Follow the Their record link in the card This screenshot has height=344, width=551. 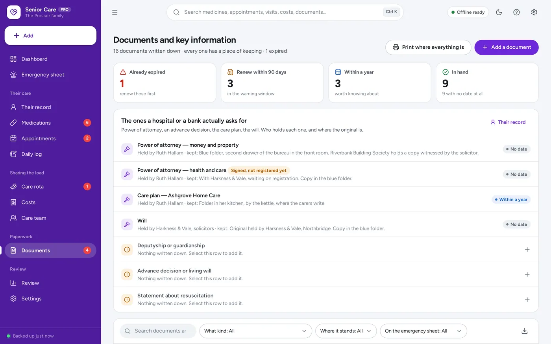(x=508, y=122)
